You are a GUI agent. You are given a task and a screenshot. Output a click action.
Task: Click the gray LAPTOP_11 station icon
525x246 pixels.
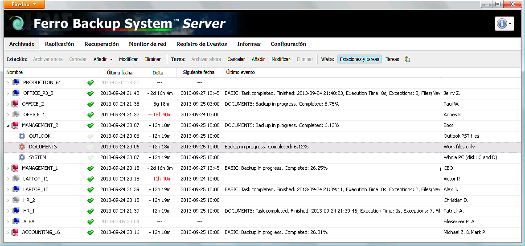(16, 179)
